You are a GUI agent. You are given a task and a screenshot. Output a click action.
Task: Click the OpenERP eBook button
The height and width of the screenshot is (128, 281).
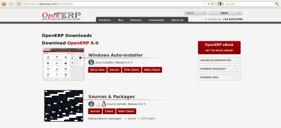click(219, 48)
